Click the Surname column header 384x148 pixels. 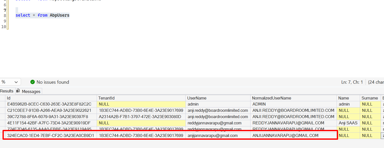(x=370, y=98)
